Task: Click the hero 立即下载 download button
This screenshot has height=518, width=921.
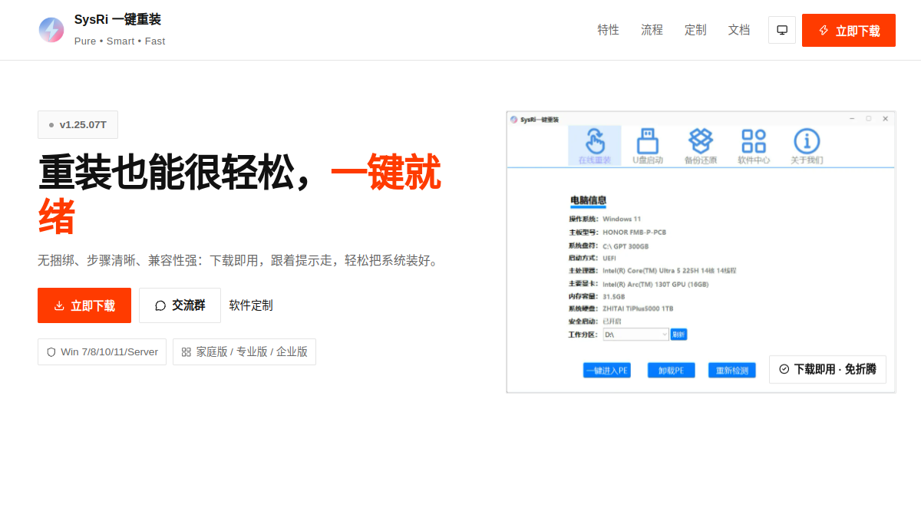Action: tap(84, 305)
